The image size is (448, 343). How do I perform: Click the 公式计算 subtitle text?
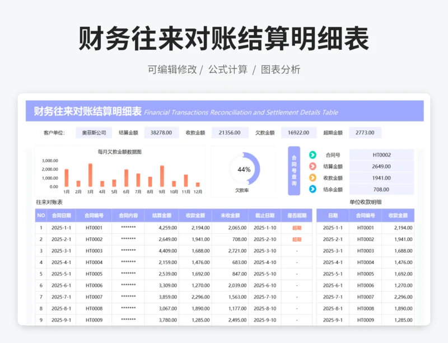[x=228, y=69]
